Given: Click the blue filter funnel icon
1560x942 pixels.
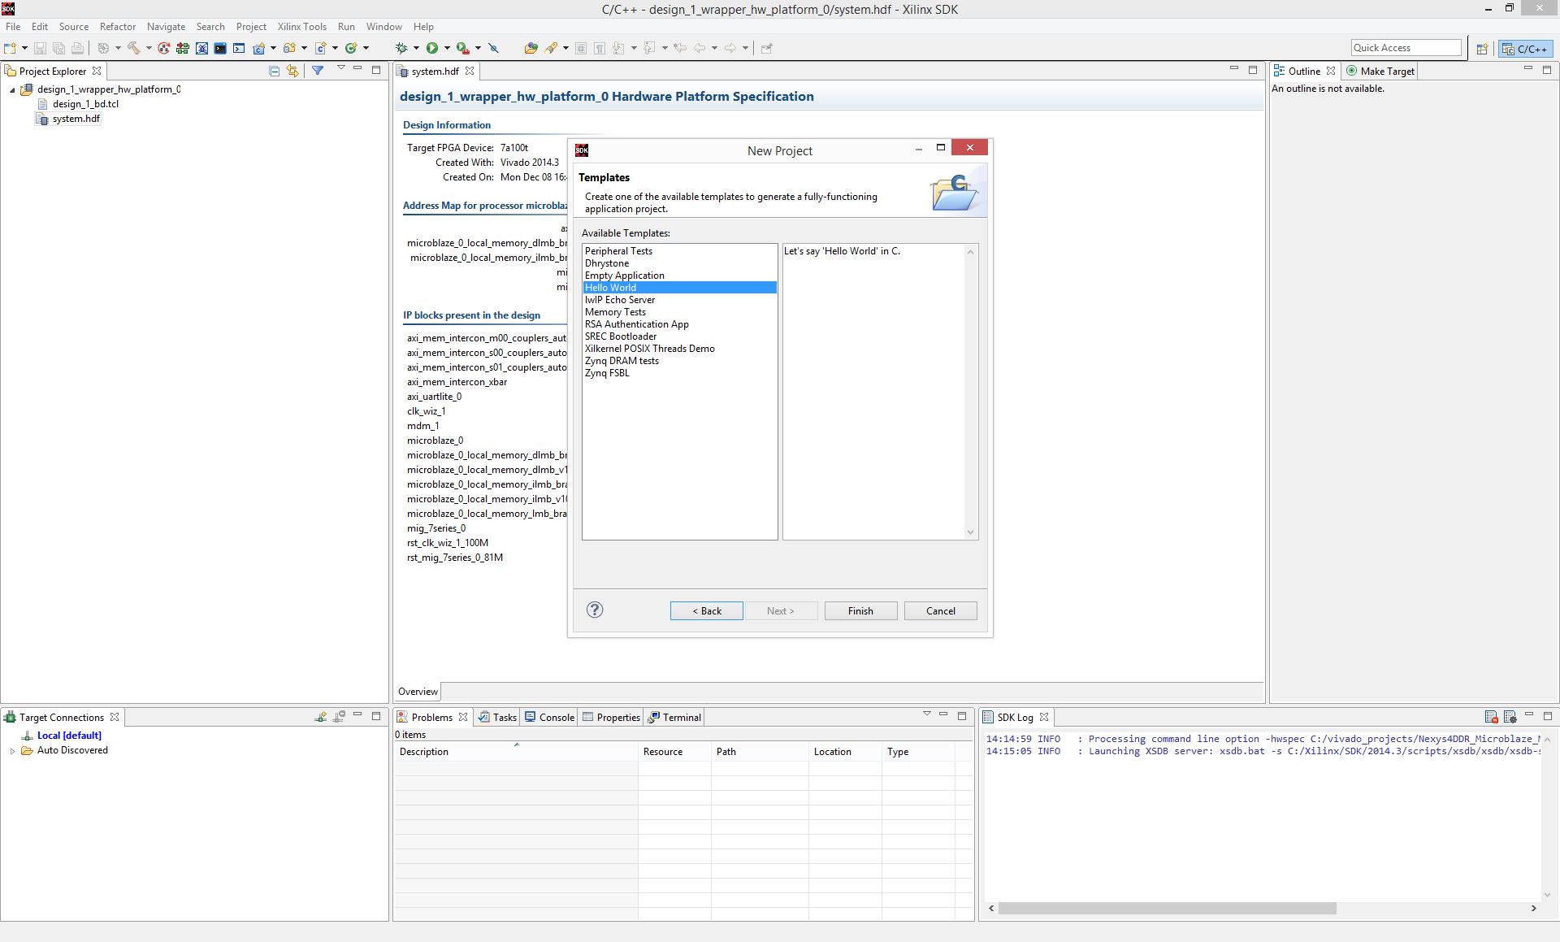Looking at the screenshot, I should (x=318, y=71).
